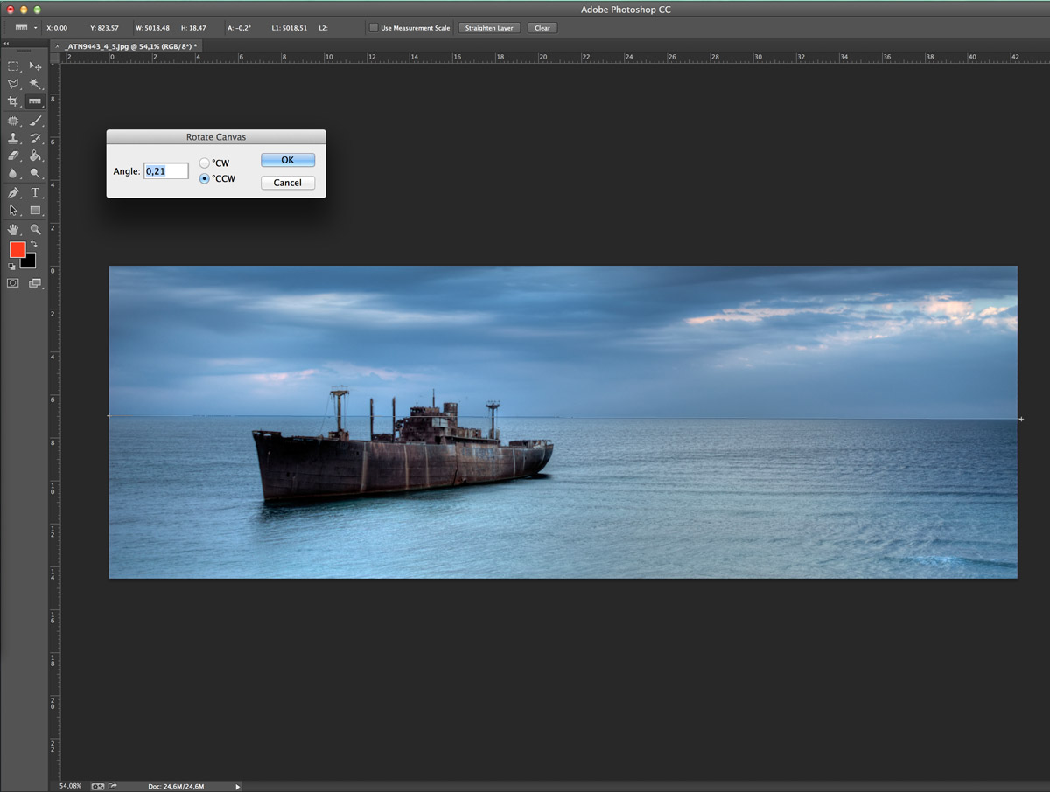Choose the °CW rotation radio button
1050x792 pixels.
(205, 163)
